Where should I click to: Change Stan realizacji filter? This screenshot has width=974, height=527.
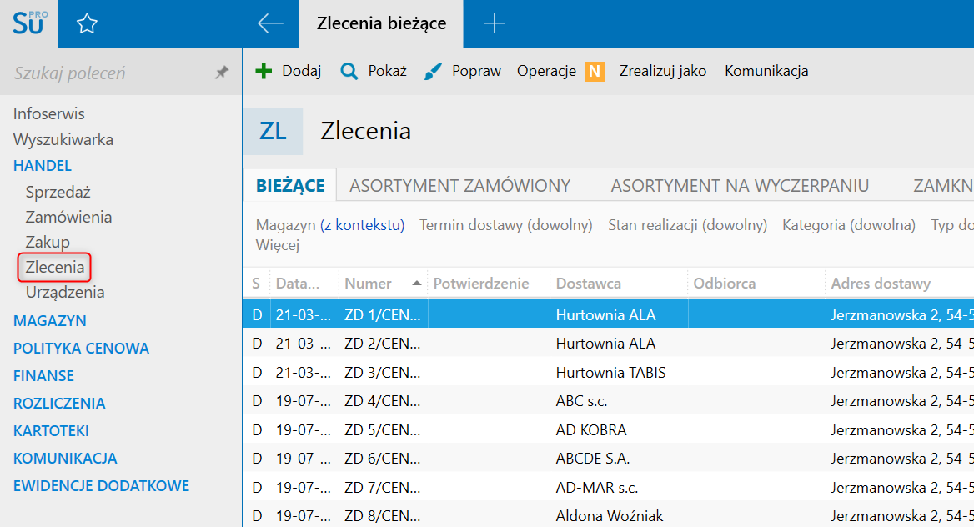point(688,225)
